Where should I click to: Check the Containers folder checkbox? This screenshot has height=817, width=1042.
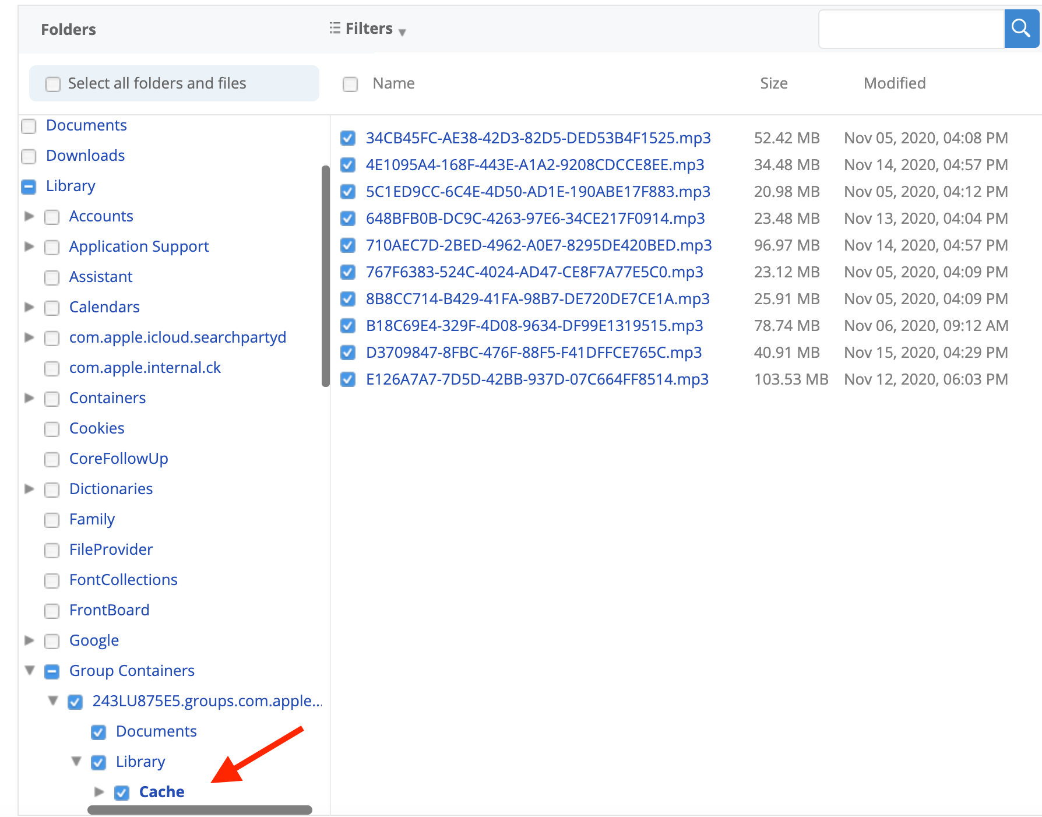click(52, 399)
